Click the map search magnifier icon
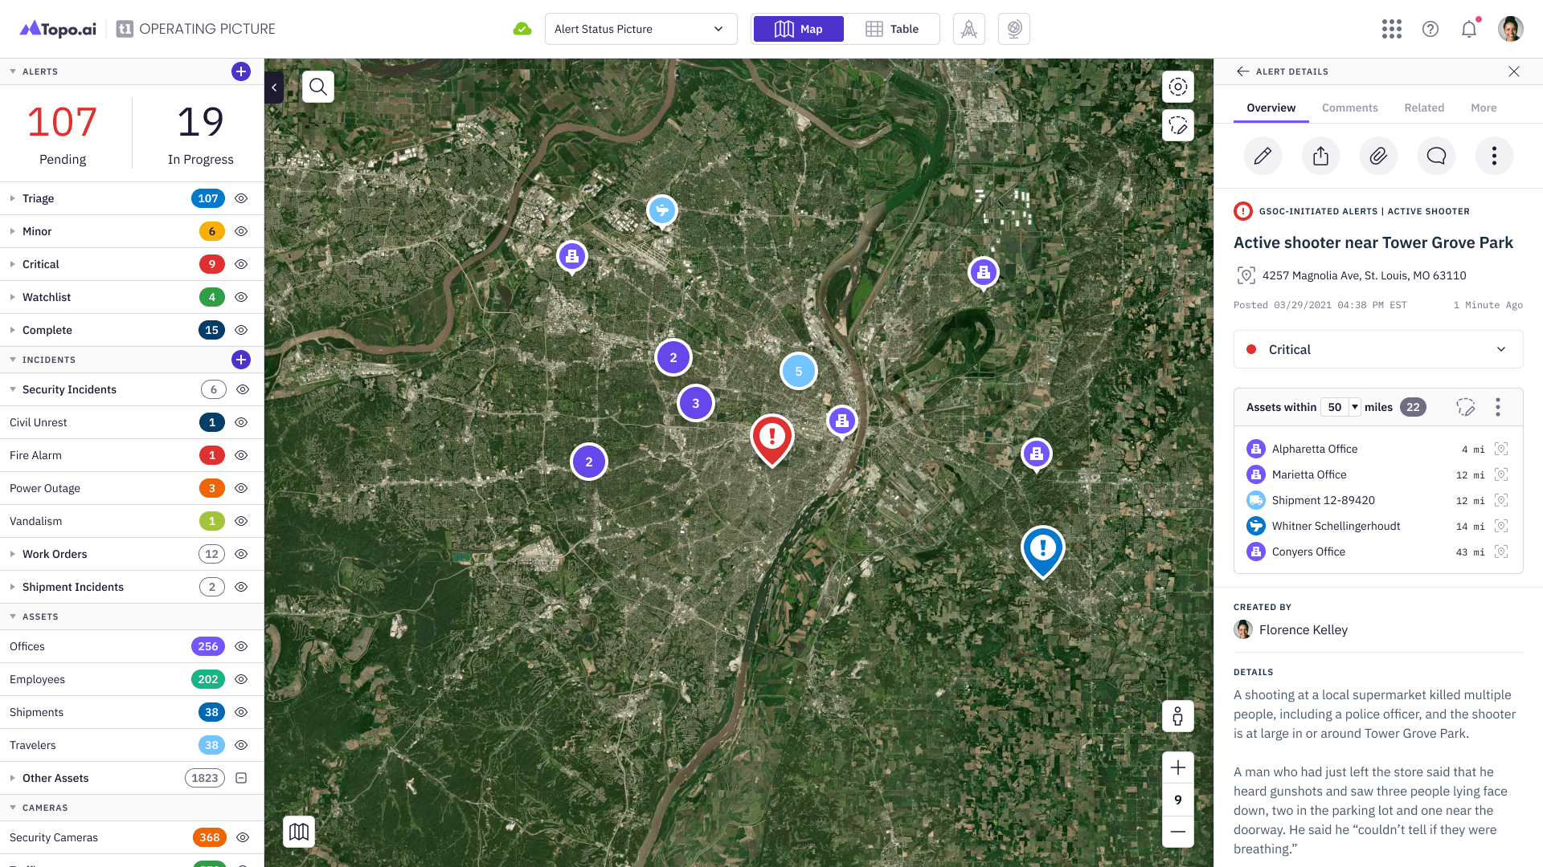Screen dimensions: 1543x867 click(318, 87)
